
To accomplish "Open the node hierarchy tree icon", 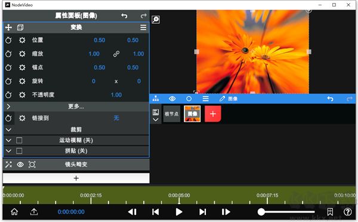I will [156, 99].
